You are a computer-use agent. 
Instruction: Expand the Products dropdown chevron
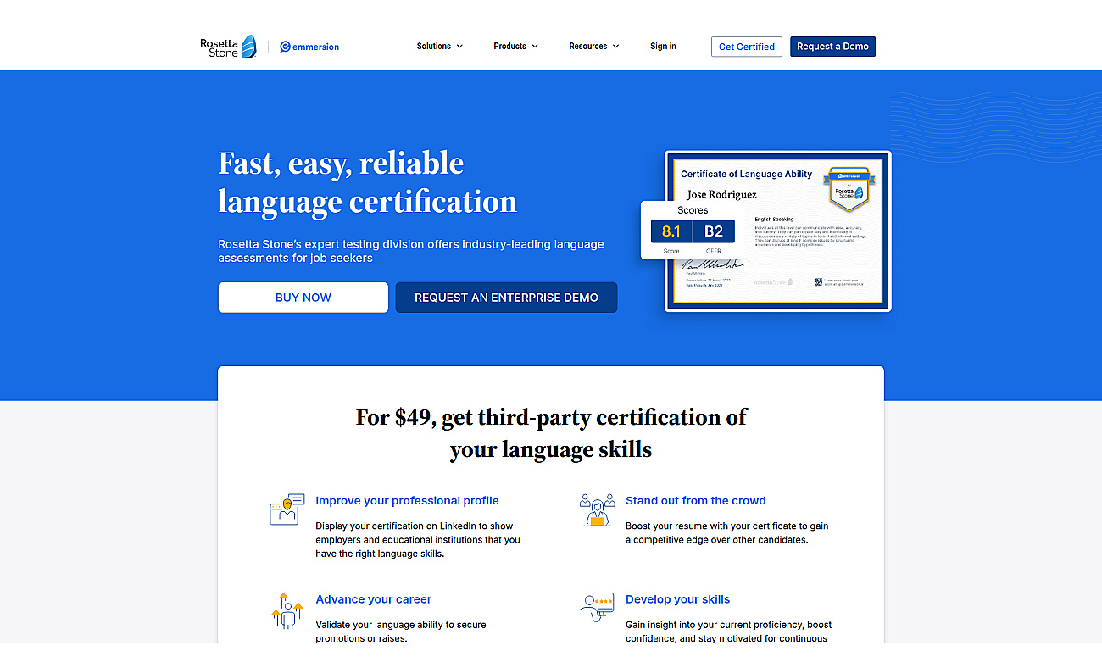[535, 47]
